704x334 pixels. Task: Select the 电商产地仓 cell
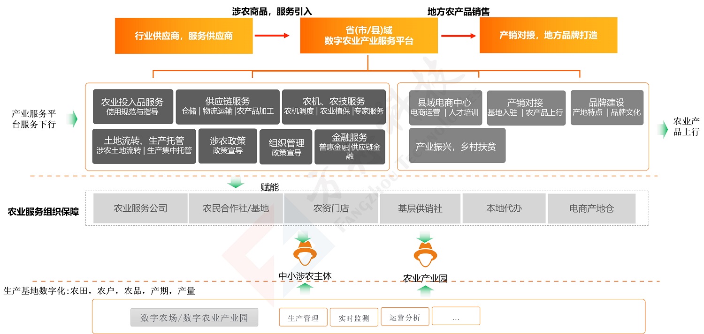tap(591, 208)
